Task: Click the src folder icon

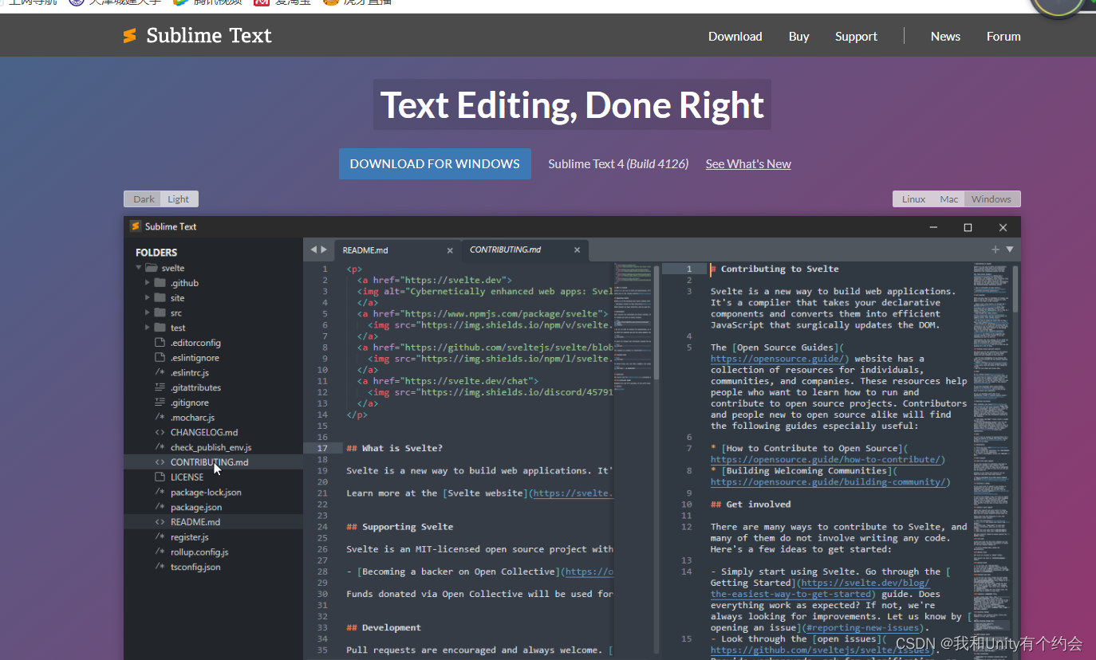Action: [160, 312]
